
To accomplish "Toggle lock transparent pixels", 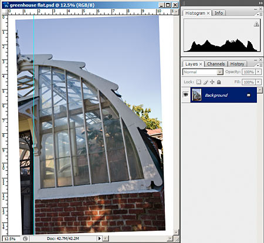I will coord(199,82).
